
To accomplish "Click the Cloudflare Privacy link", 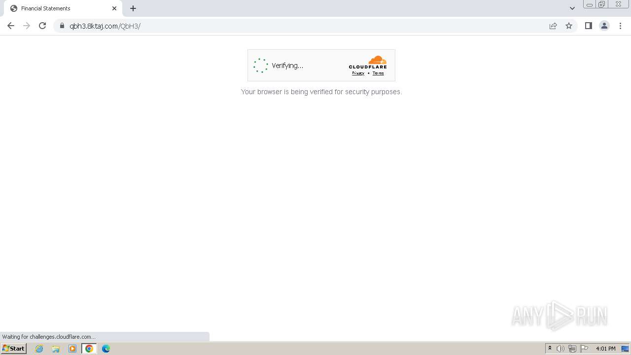I will (x=358, y=73).
